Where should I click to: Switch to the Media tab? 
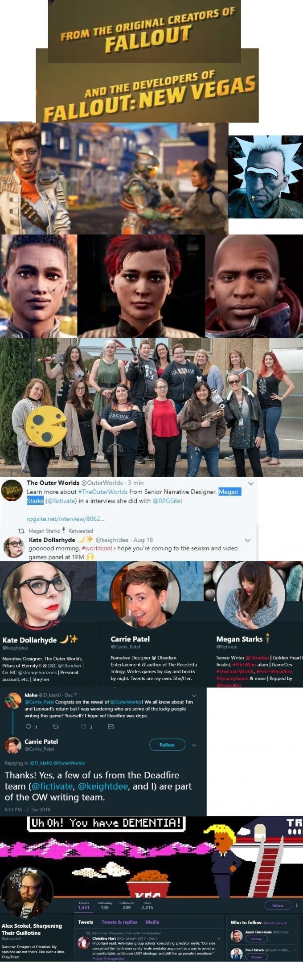pos(152,922)
